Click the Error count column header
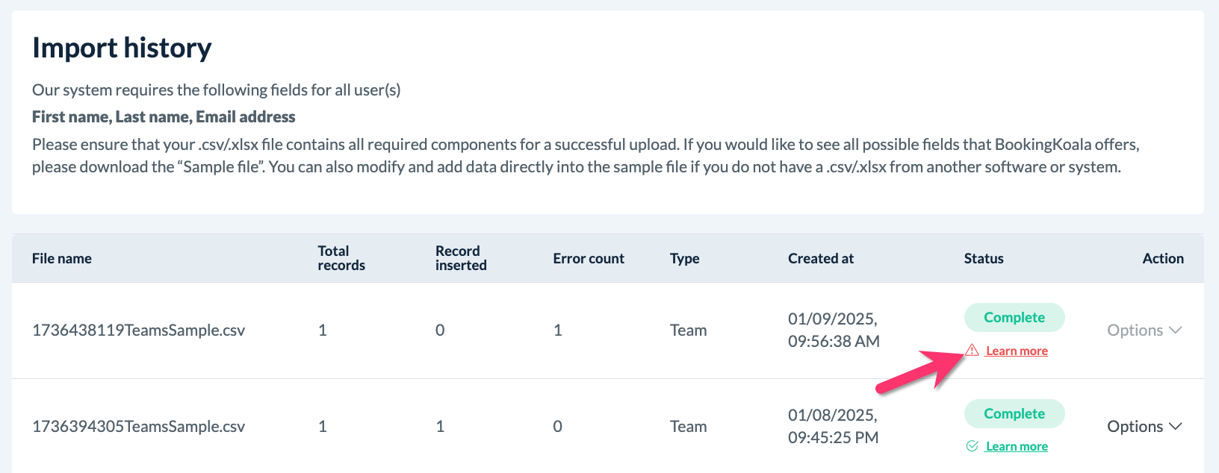This screenshot has width=1219, height=473. 589,258
